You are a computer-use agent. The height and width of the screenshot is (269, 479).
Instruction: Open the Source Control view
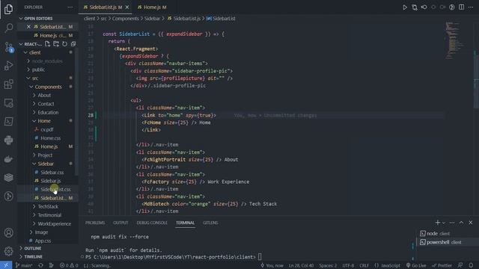coord(8,47)
